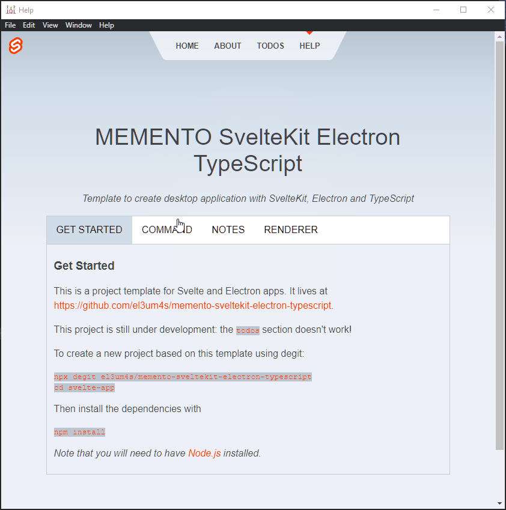Open the Edit menu
The image size is (506, 510).
[x=28, y=25]
